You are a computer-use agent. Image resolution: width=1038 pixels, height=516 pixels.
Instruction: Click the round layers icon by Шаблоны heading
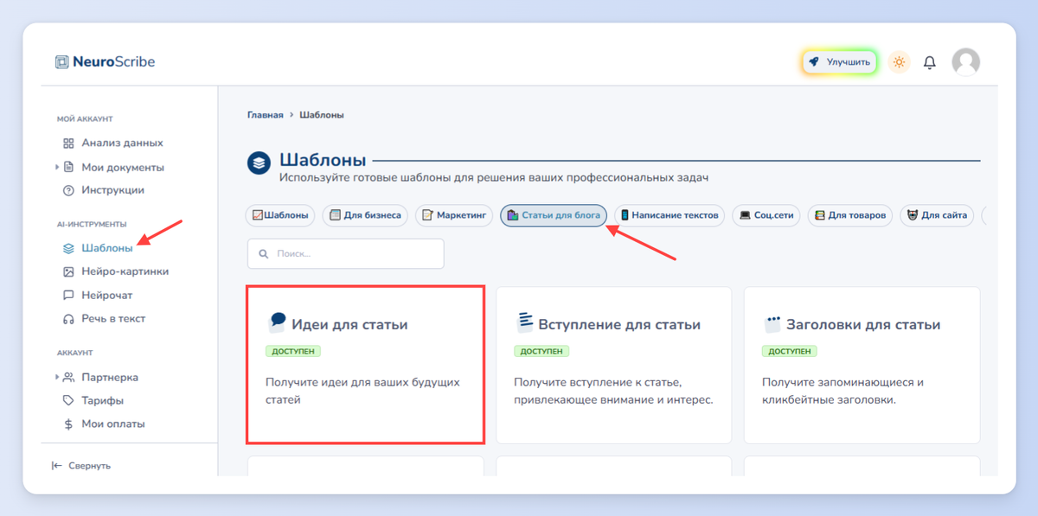(x=259, y=162)
